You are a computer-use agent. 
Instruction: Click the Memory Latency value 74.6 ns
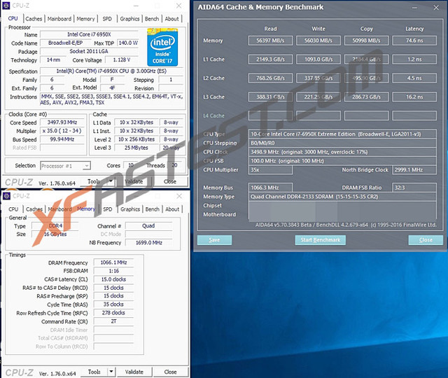[414, 41]
